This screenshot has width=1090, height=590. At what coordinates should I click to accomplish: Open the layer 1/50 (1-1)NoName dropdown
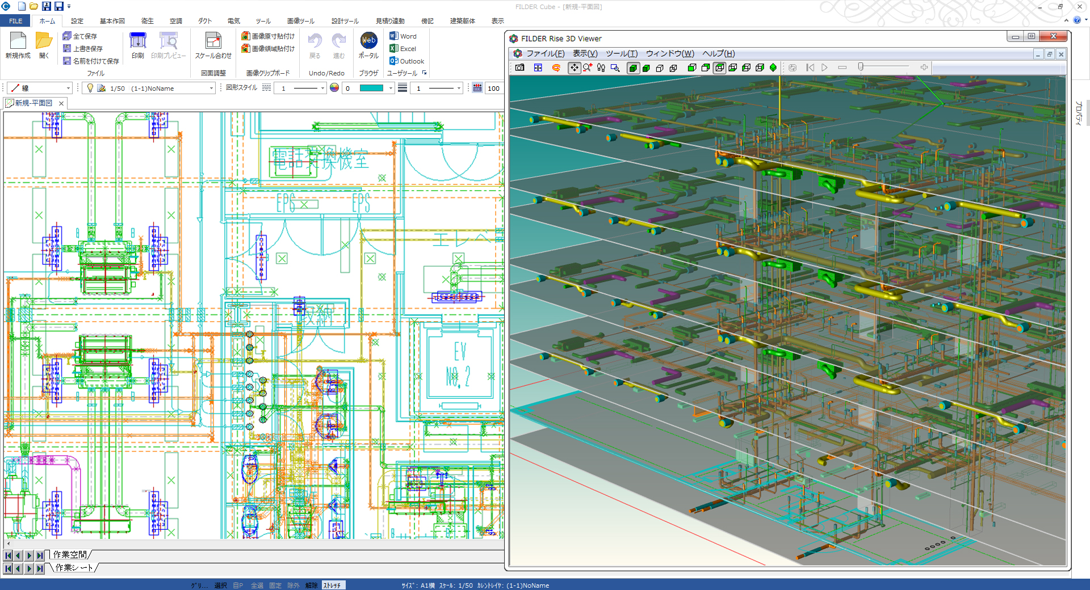pos(211,88)
